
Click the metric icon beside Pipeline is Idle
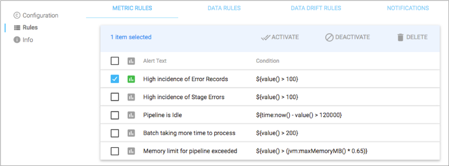pos(131,115)
